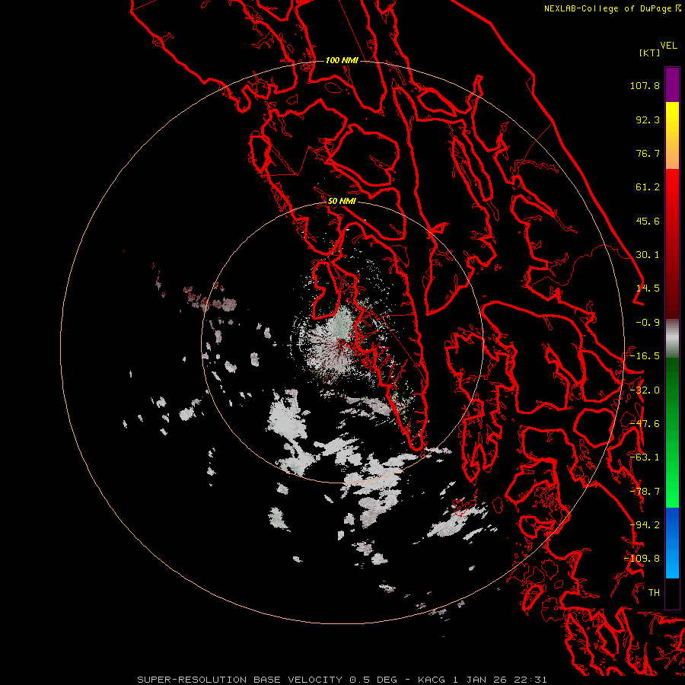Select the -47.6 legend value
685x685 pixels.
pos(645,424)
